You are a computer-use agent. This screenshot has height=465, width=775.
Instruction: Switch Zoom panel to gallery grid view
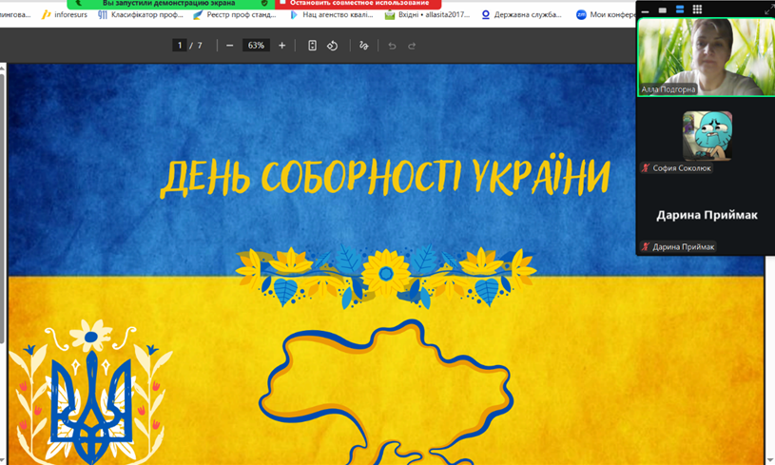click(x=697, y=10)
